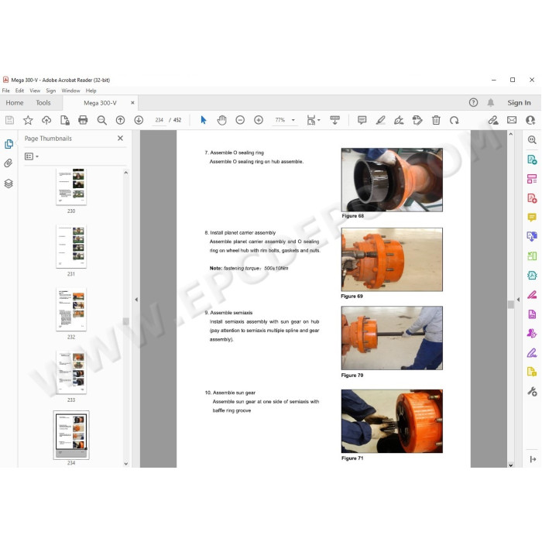Screen dimensions: 542x542
Task: Click the Save file icon
Action: [9, 120]
